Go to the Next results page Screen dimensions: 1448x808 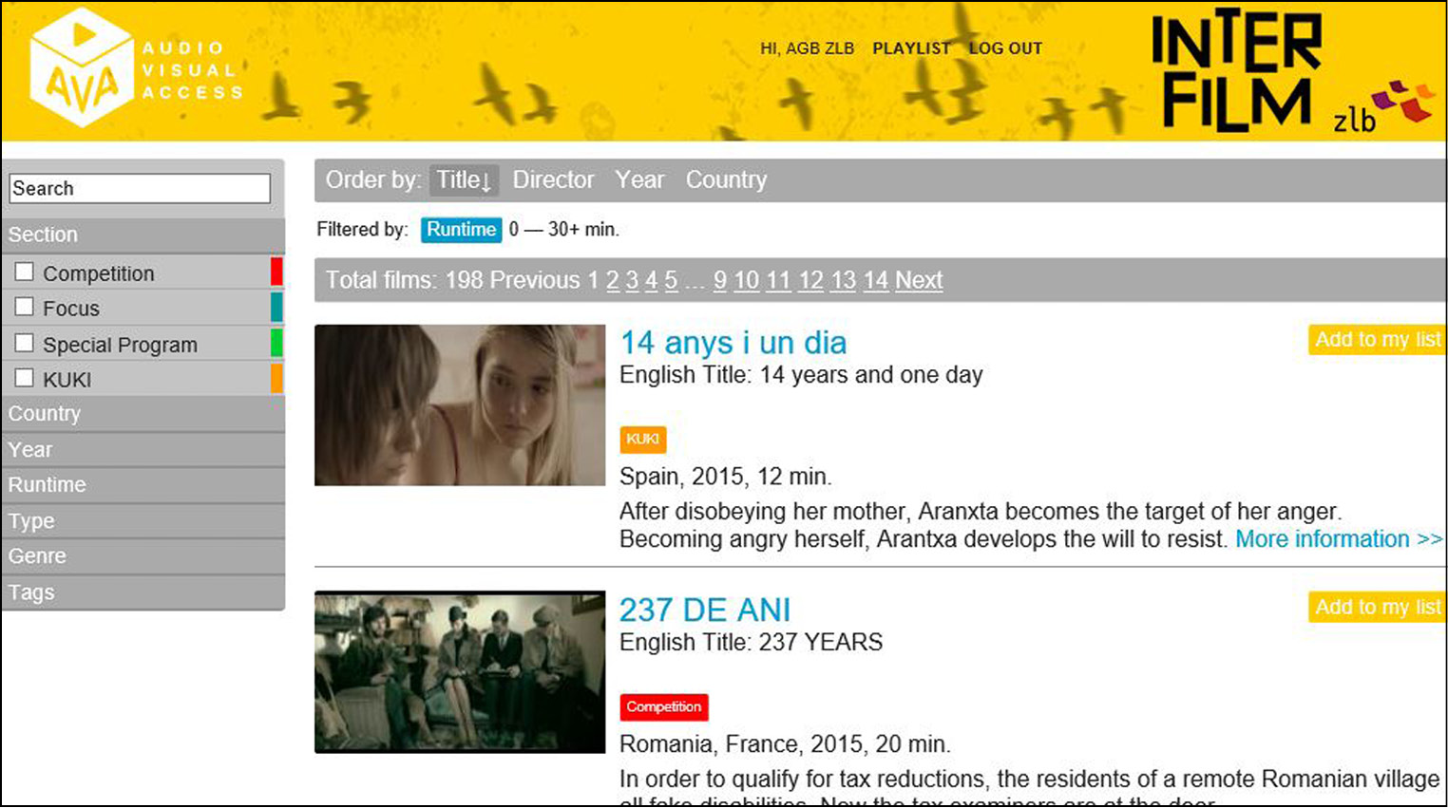coord(919,280)
